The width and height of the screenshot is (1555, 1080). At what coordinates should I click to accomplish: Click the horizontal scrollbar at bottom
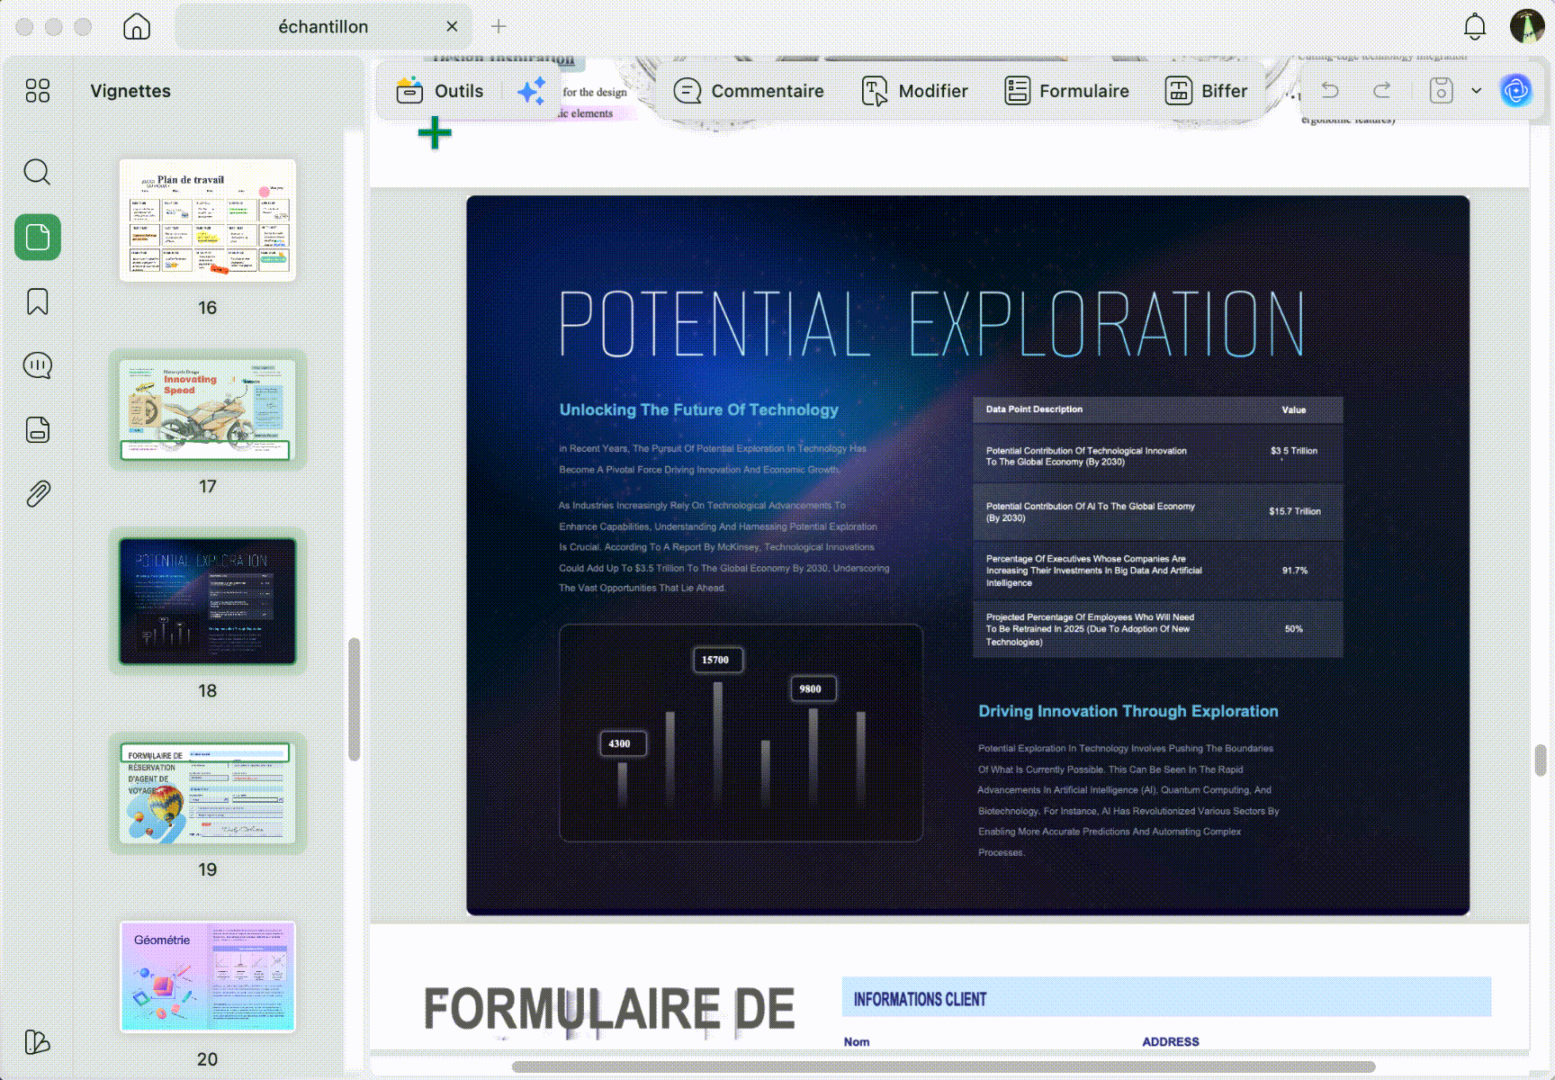click(x=943, y=1066)
